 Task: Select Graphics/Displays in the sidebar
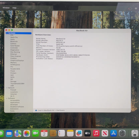17,60
